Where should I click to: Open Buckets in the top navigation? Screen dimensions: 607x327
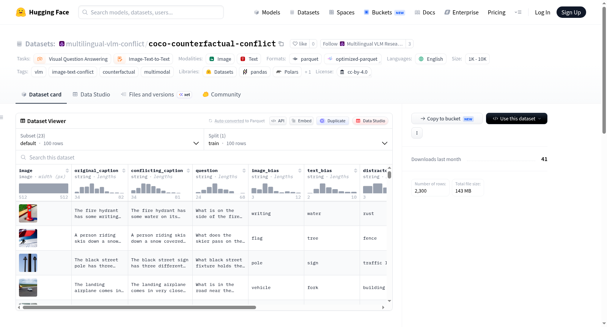pyautogui.click(x=384, y=13)
